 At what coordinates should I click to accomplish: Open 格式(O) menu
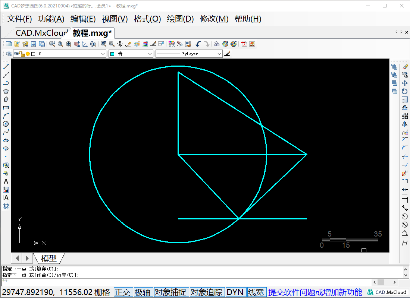(x=147, y=19)
